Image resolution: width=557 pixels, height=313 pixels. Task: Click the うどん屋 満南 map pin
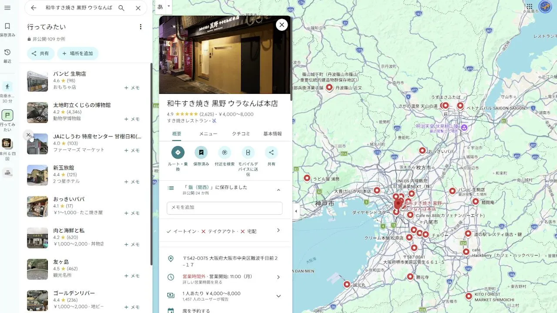[307, 178]
